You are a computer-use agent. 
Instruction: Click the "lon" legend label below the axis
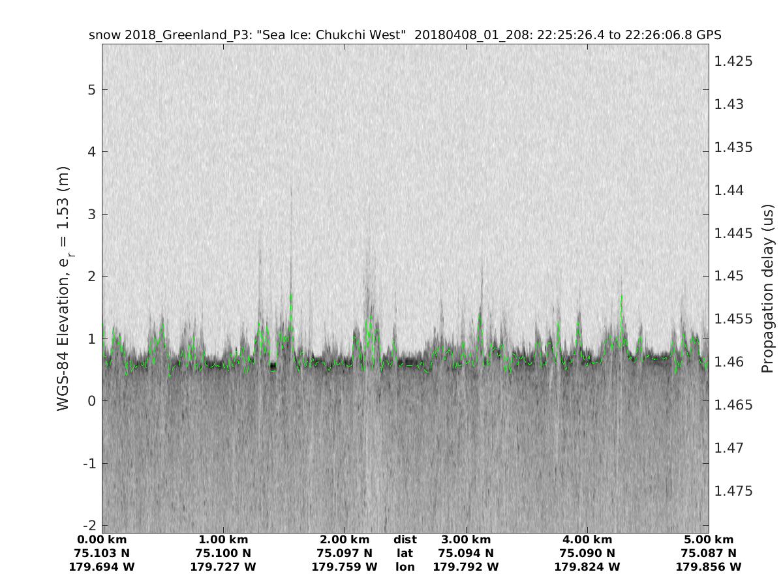pyautogui.click(x=405, y=567)
